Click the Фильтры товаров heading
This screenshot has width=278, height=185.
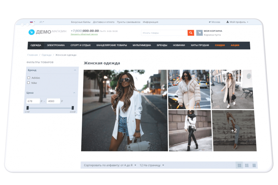[40, 62]
